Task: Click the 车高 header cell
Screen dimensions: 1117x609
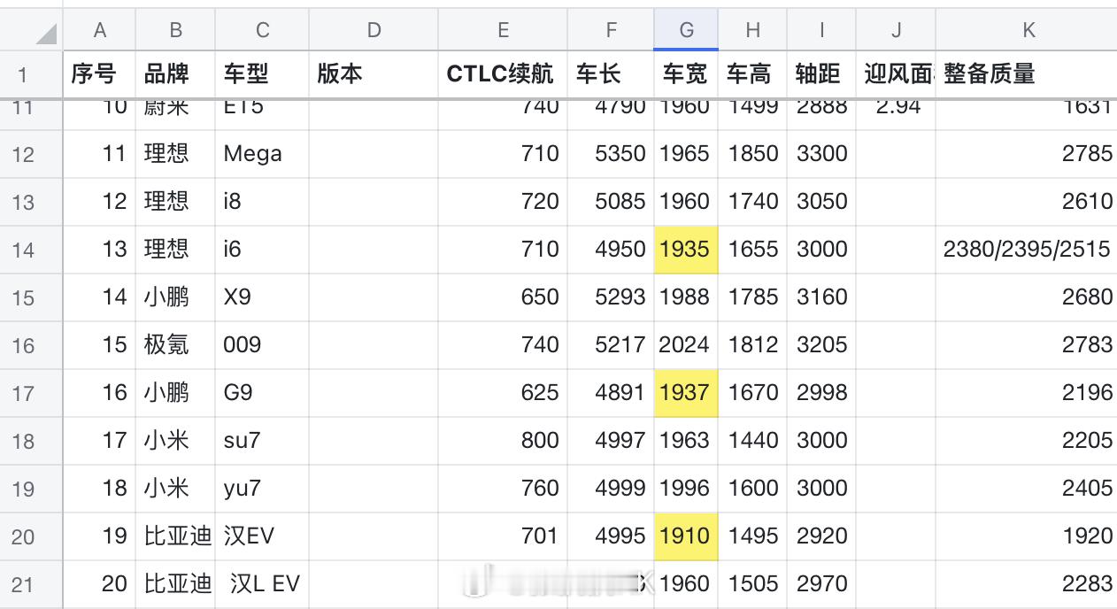Action: 752,74
